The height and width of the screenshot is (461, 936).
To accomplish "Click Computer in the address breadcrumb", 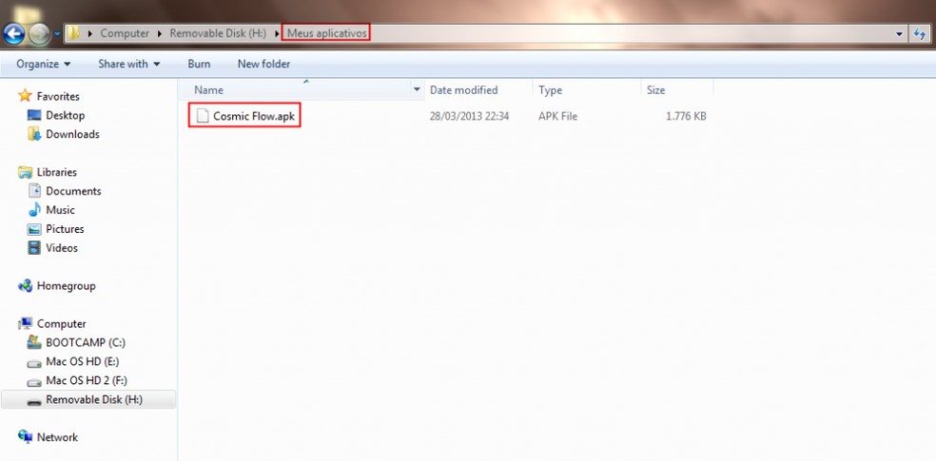I will (125, 33).
